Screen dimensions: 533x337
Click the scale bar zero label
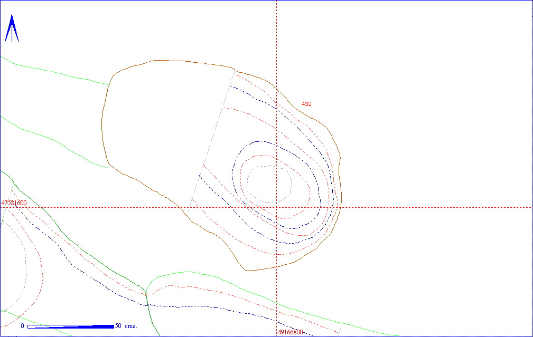(22, 326)
